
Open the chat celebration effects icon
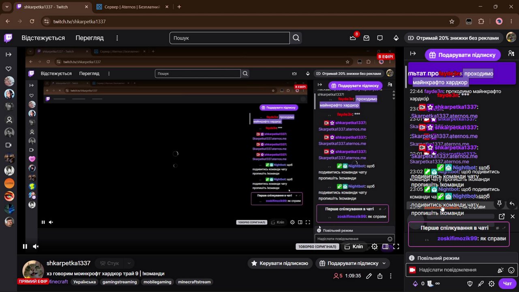[x=500, y=270]
